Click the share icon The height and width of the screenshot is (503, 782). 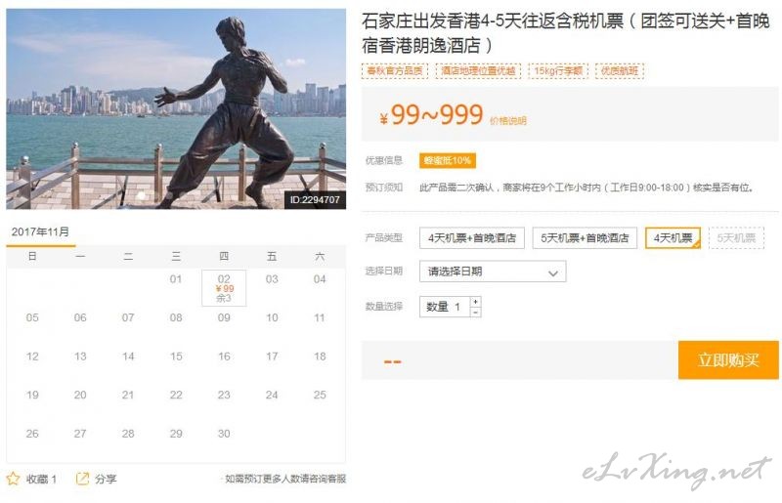(82, 480)
